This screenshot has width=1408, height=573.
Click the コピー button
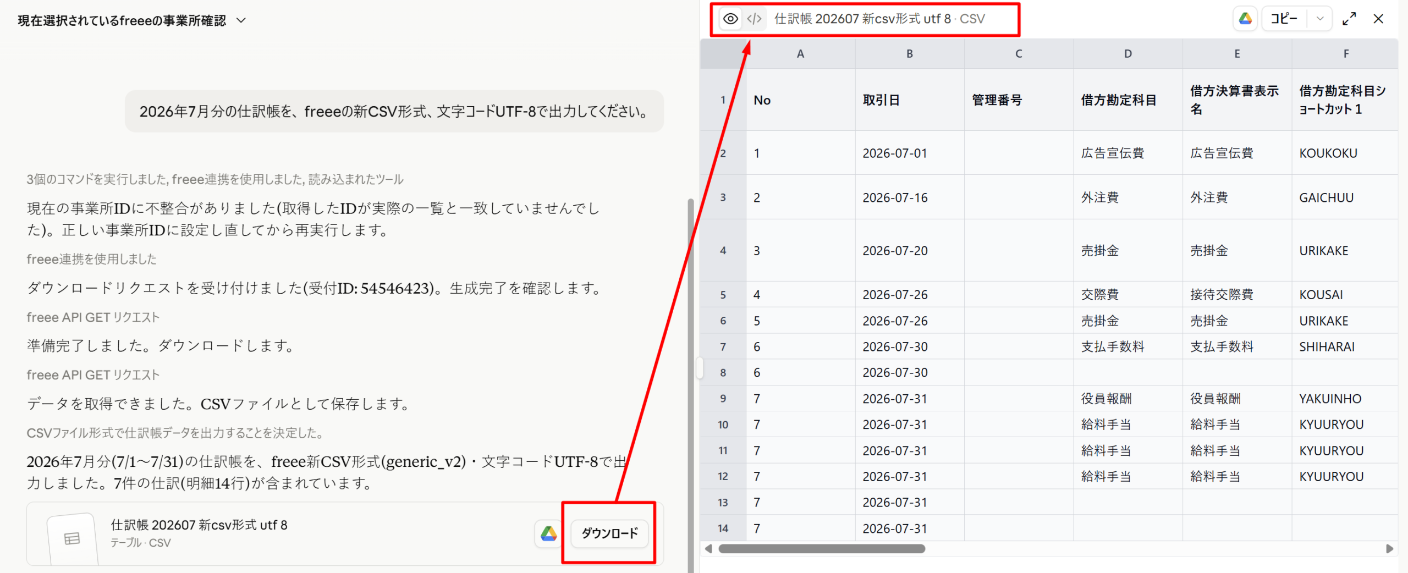(1284, 19)
